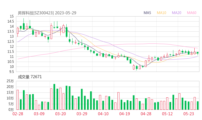Click the 04-10 date axis label

[x=103, y=114]
